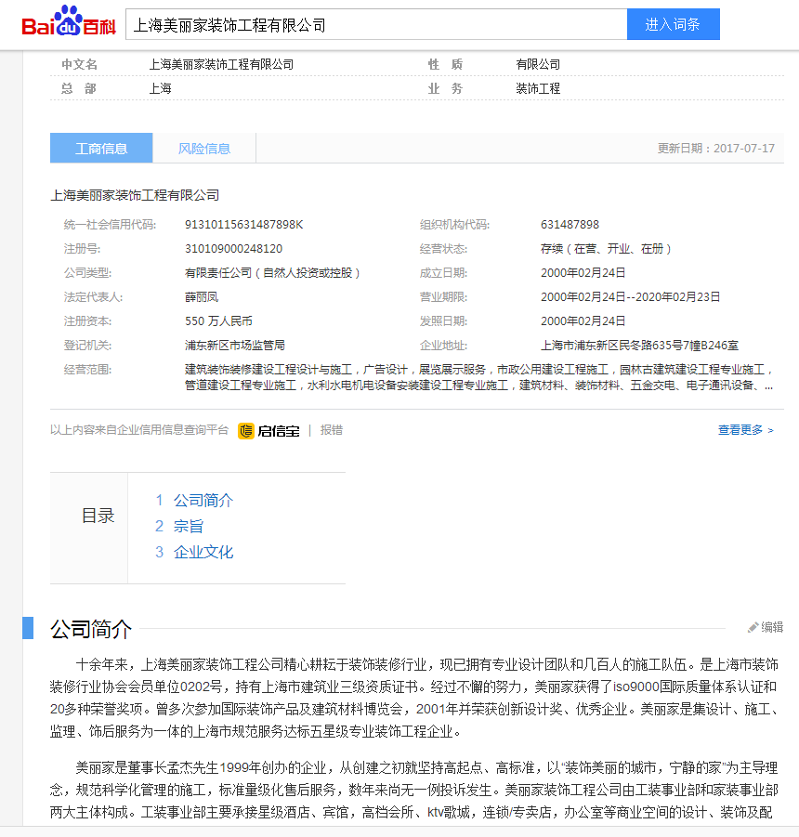799x837 pixels.
Task: Click the 启信宝 logo icon
Action: [246, 431]
